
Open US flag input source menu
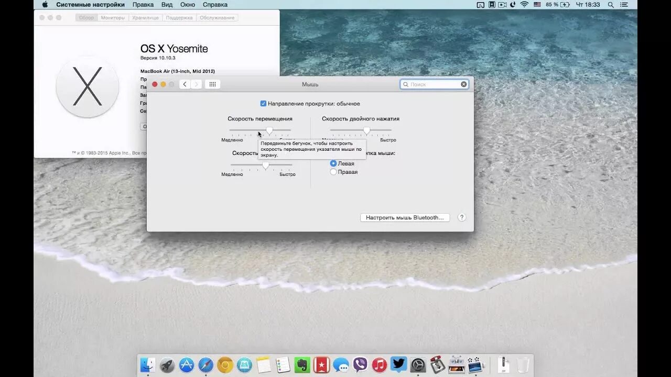click(x=537, y=5)
